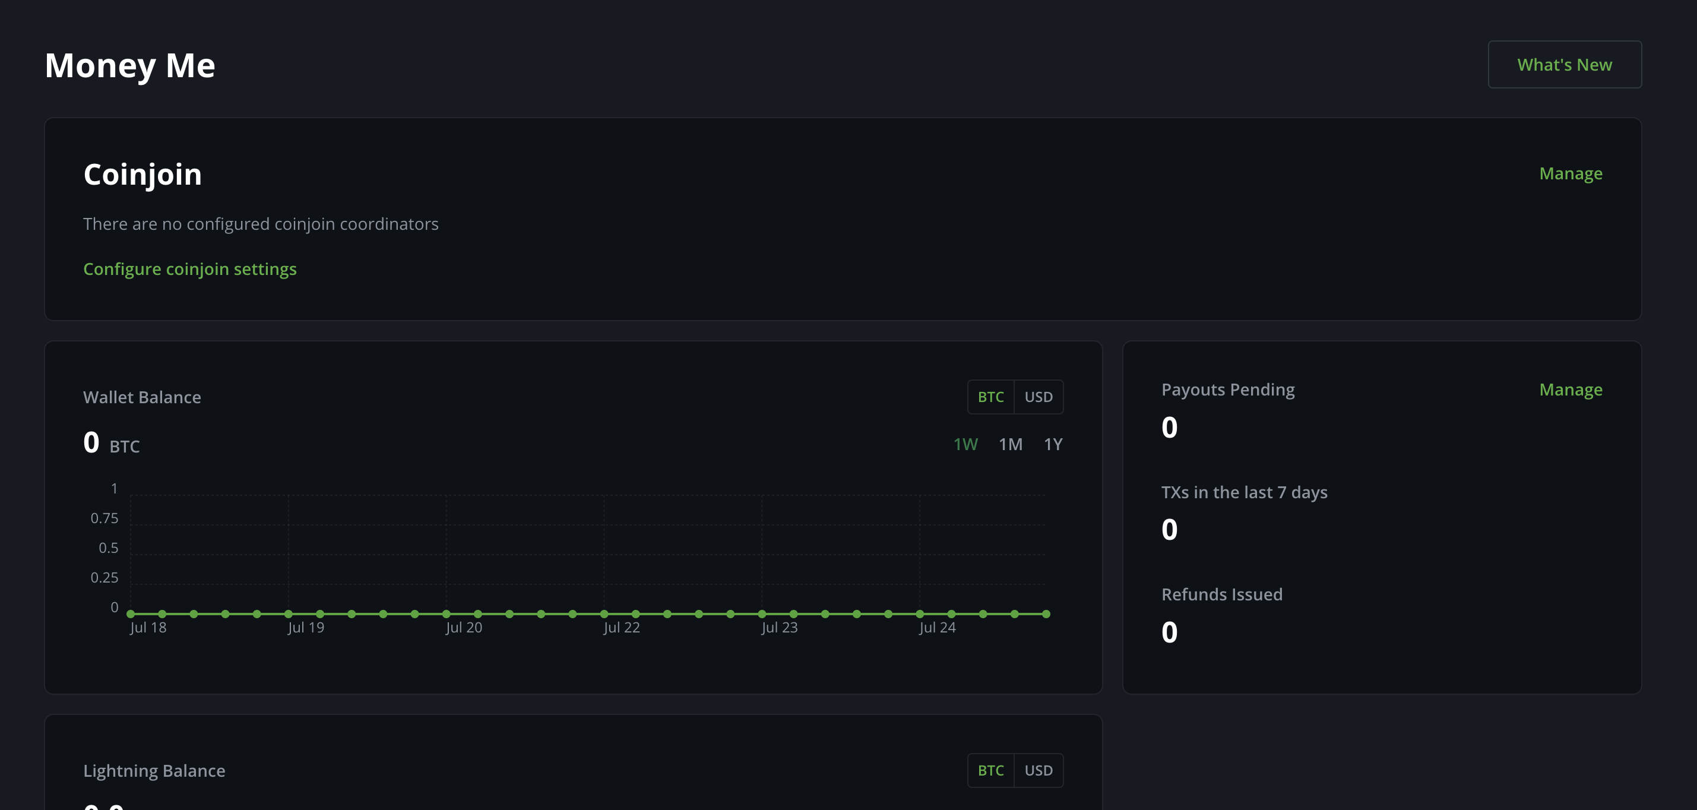The height and width of the screenshot is (810, 1697).
Task: Switch Lightning Balance display to BTC
Action: (x=990, y=770)
